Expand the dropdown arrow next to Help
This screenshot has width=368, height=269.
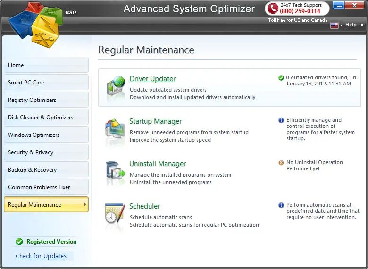point(362,25)
